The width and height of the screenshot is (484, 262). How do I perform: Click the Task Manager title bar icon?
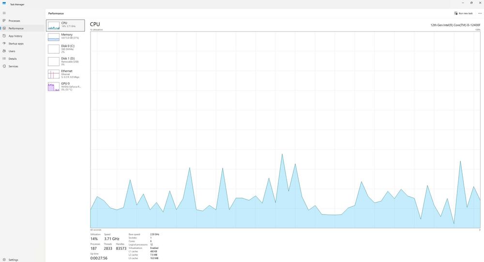(4, 4)
